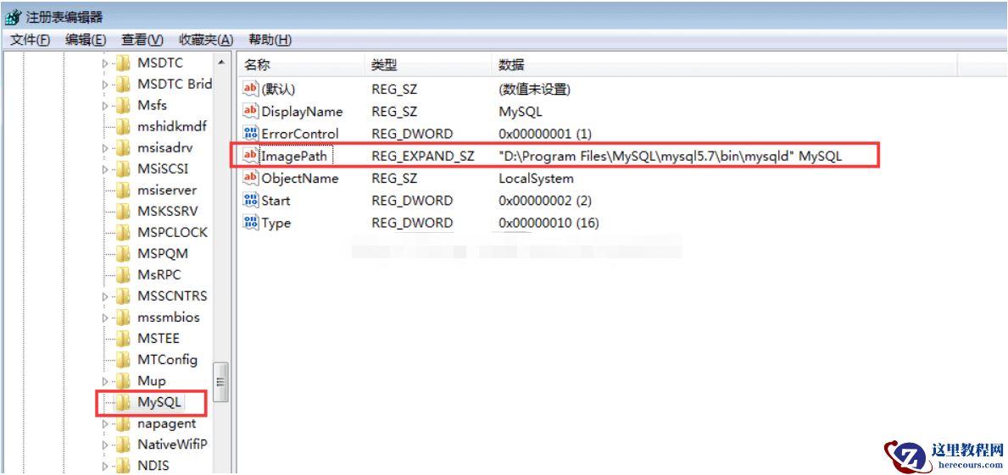Click the Msfs folder icon
Screen dimensions: 1008x475
click(x=122, y=106)
